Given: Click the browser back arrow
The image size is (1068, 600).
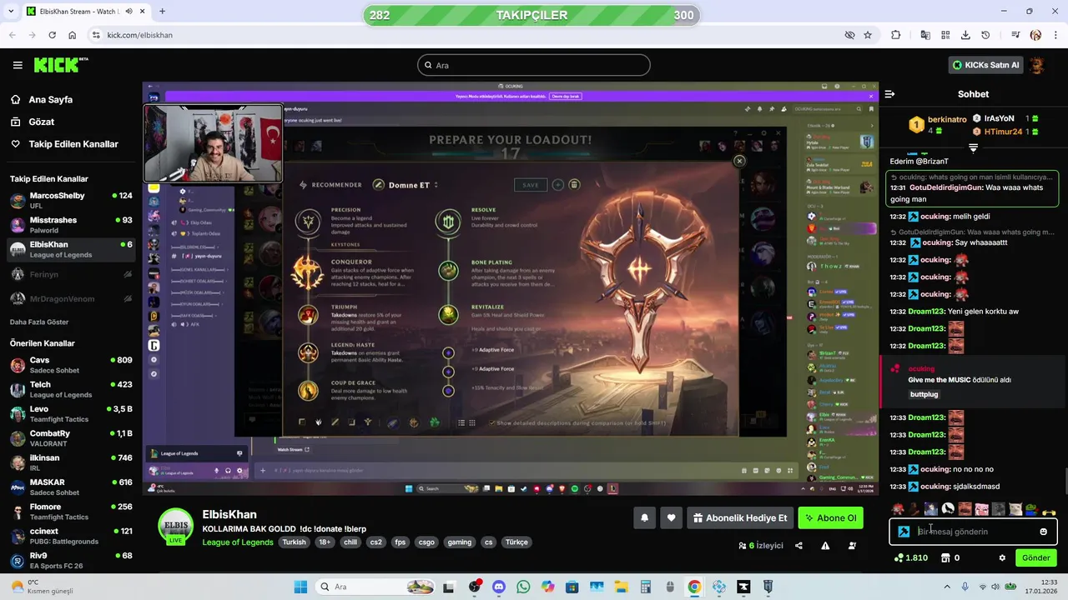Looking at the screenshot, I should pos(13,35).
